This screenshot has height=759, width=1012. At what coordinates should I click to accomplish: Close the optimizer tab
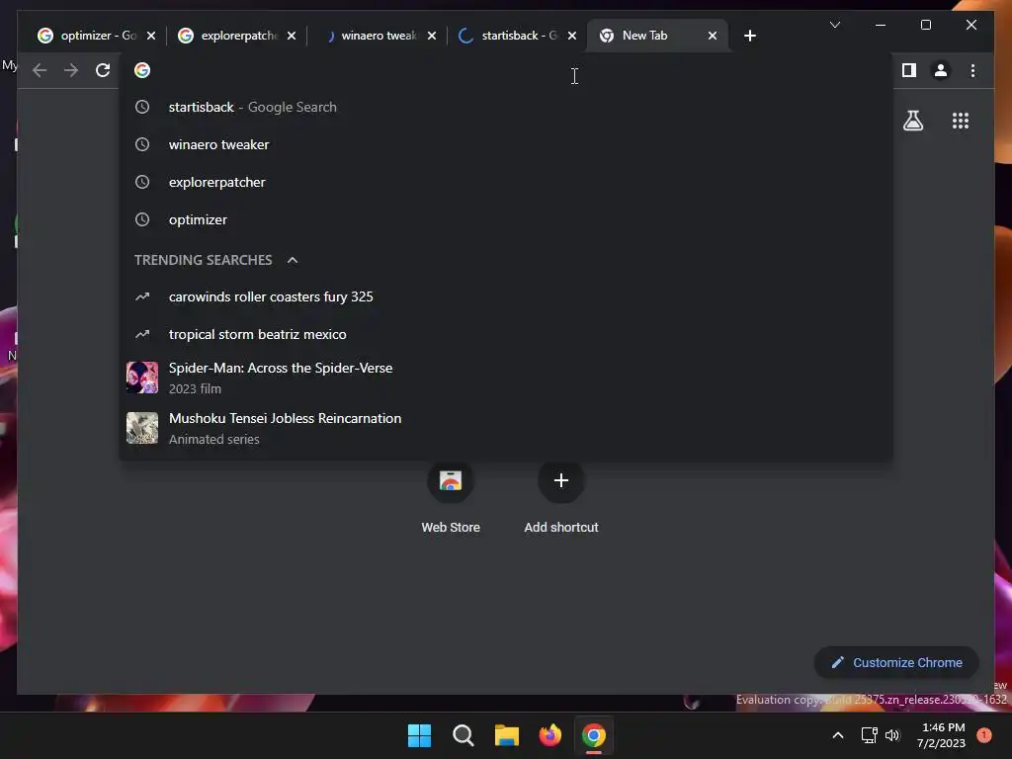[151, 37]
